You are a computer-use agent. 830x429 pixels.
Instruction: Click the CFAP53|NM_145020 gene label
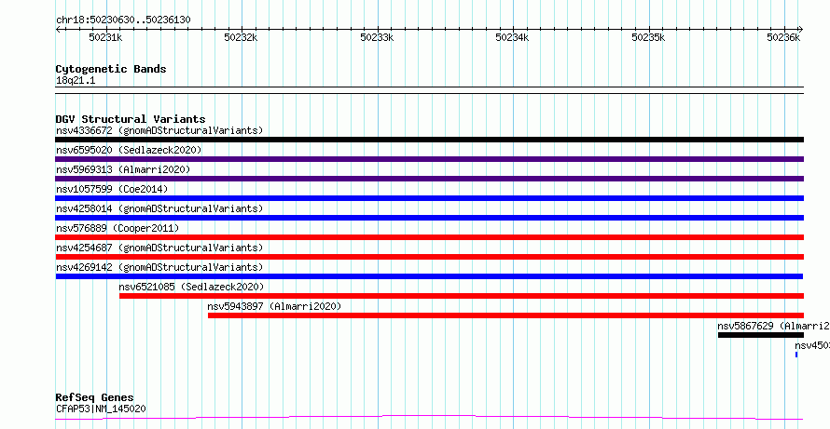coord(101,409)
